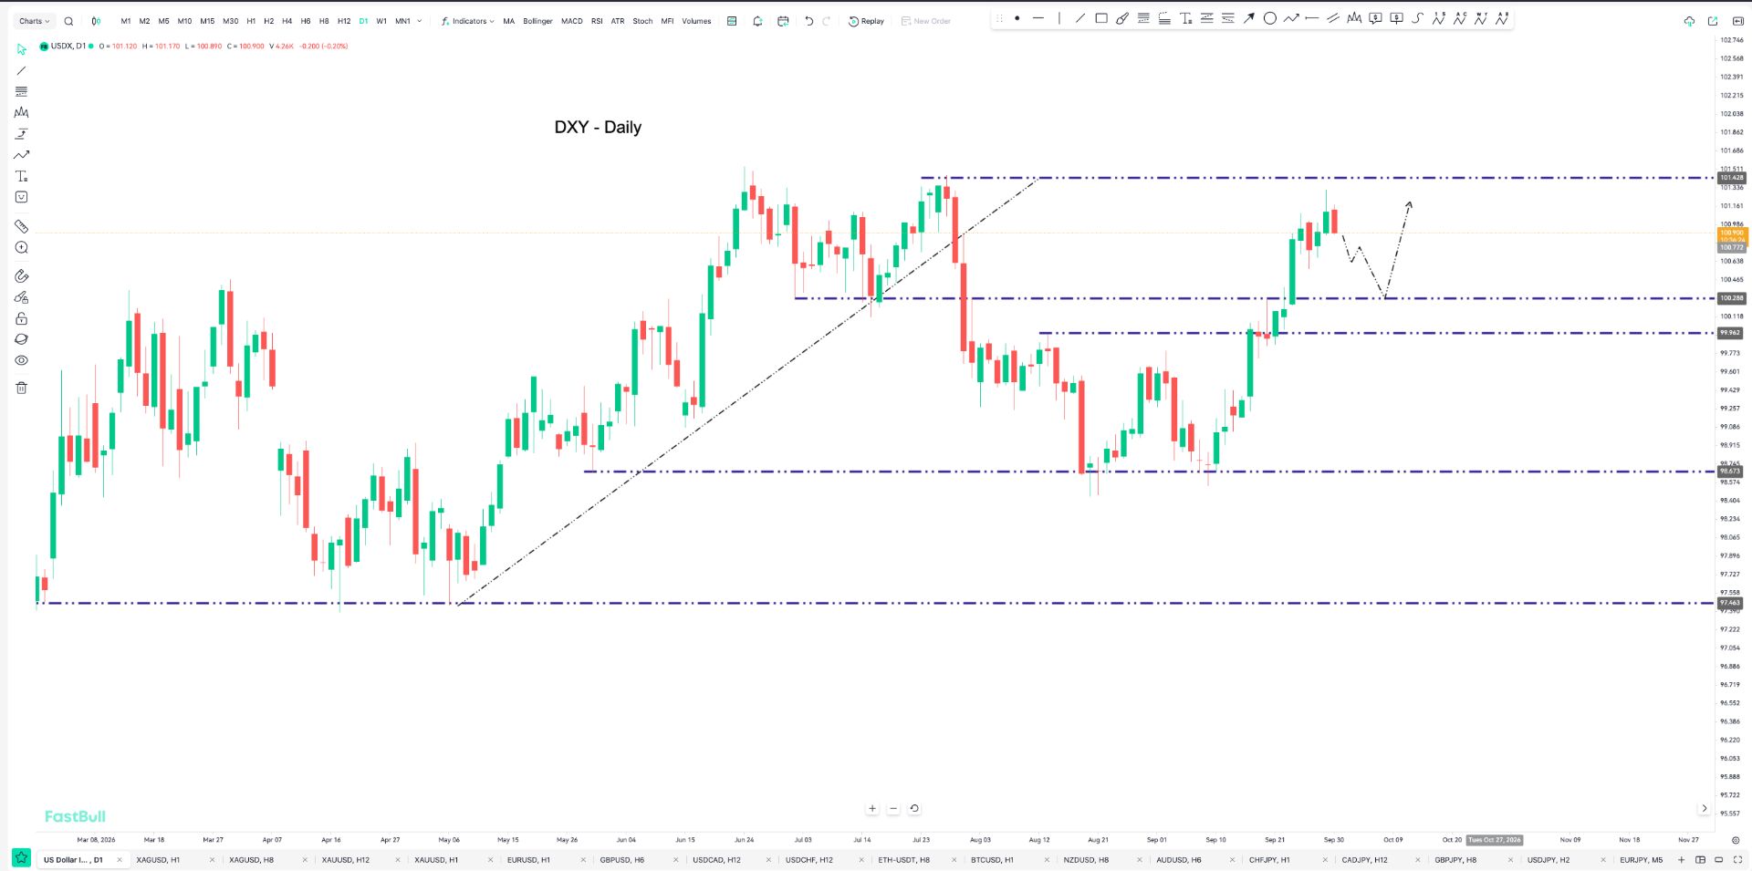
Task: Expand more timeframes chevron after MN1
Action: click(x=419, y=21)
